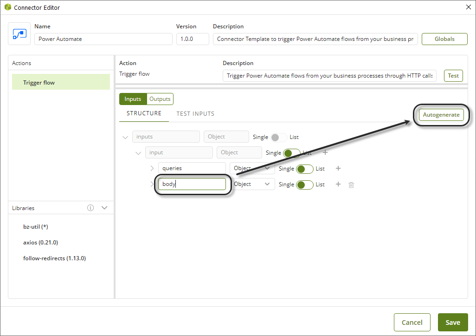Add a child to the queries row
This screenshot has height=336, width=476.
pos(338,168)
